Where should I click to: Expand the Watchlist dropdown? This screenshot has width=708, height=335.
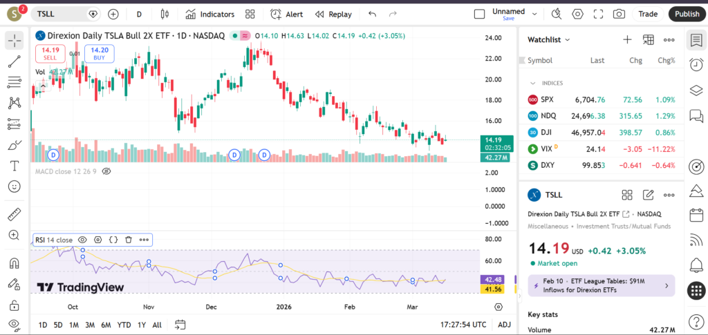(x=568, y=40)
